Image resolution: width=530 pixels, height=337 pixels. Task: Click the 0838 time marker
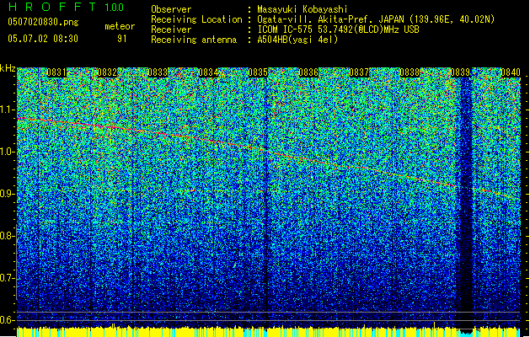pos(410,72)
